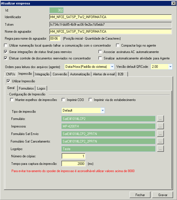
Task: Open browse for Formulário Sat Envio
Action: click(x=160, y=134)
